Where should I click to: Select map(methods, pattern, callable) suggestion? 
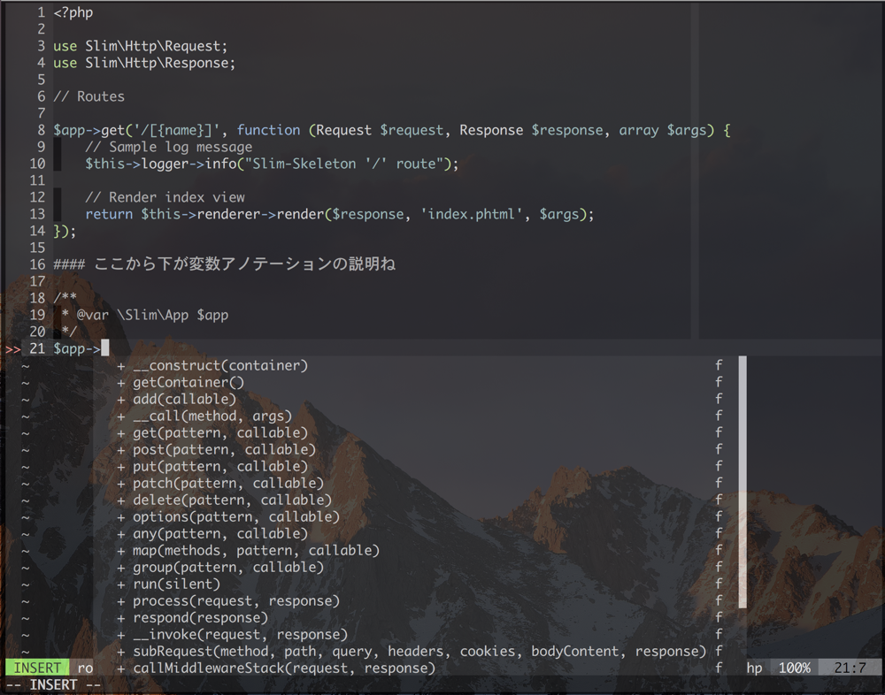(x=256, y=550)
